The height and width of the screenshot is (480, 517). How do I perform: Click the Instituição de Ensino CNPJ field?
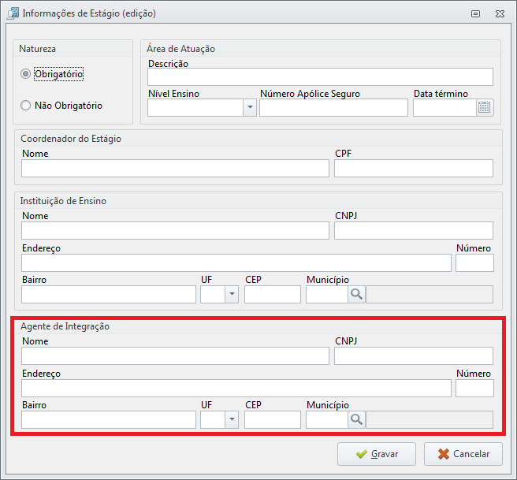(x=414, y=230)
